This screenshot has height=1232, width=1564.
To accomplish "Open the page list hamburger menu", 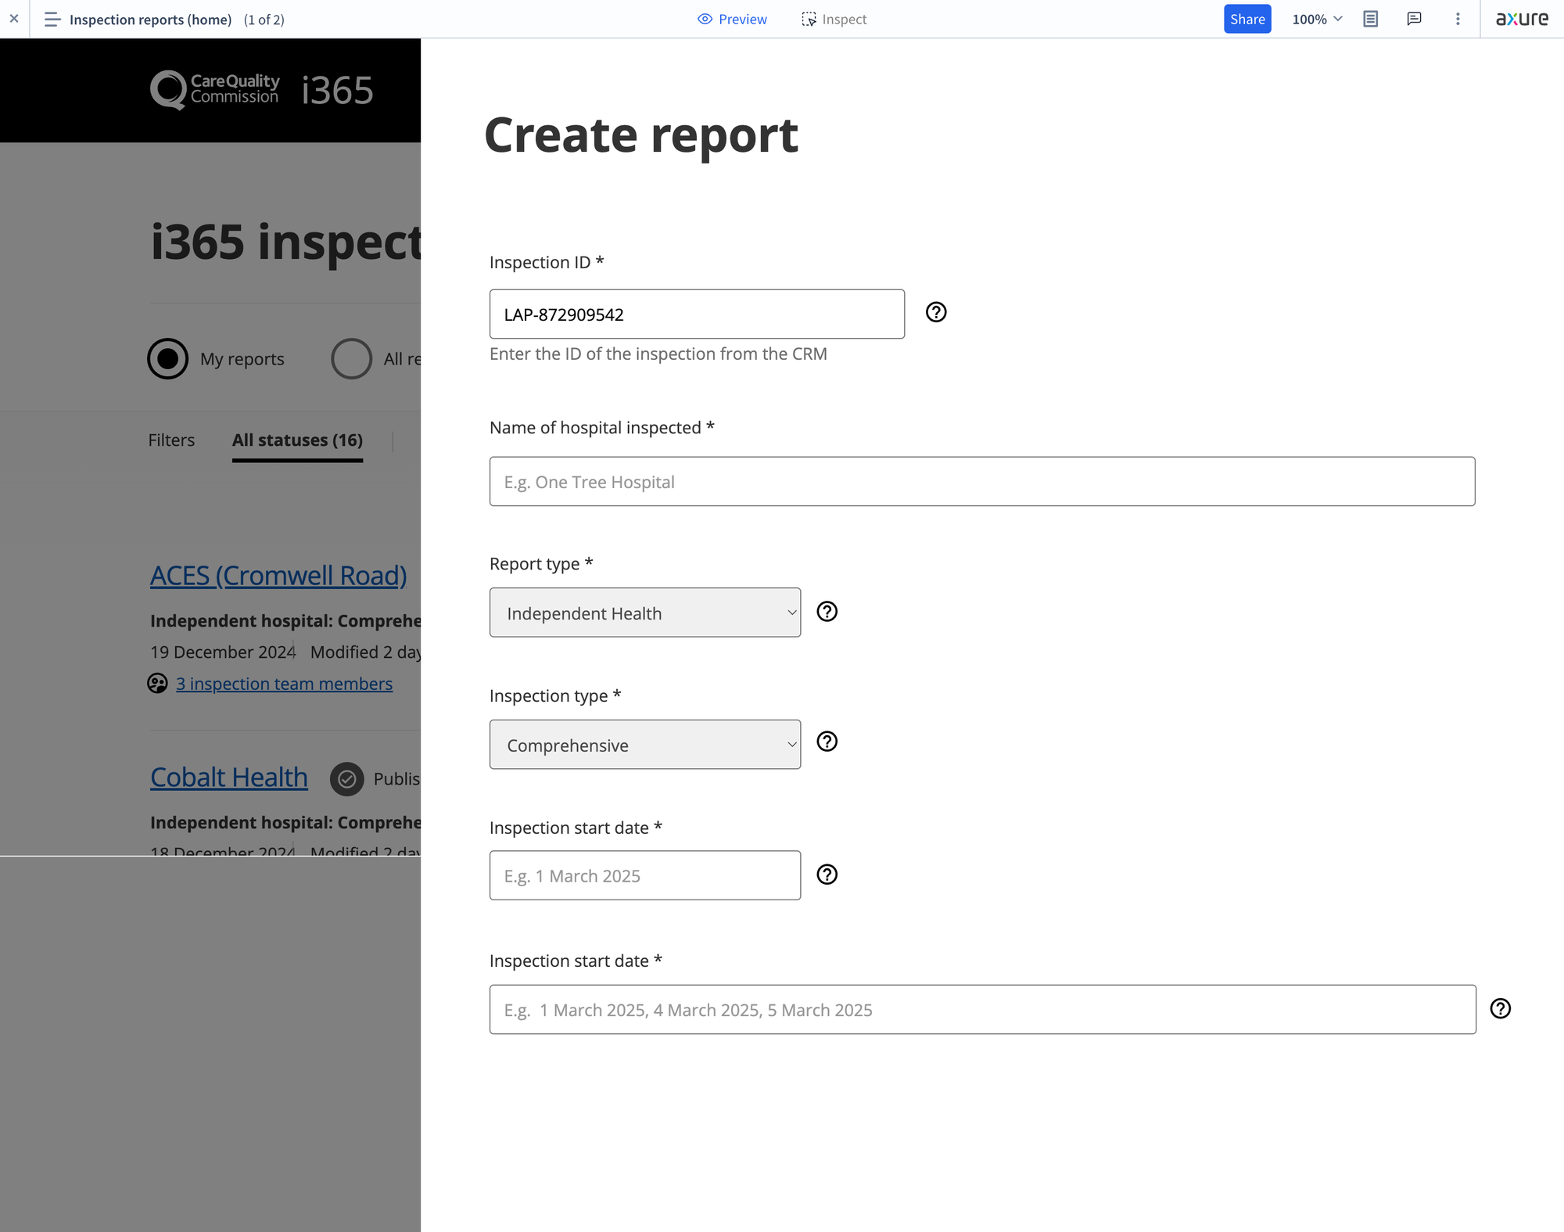I will 52,19.
